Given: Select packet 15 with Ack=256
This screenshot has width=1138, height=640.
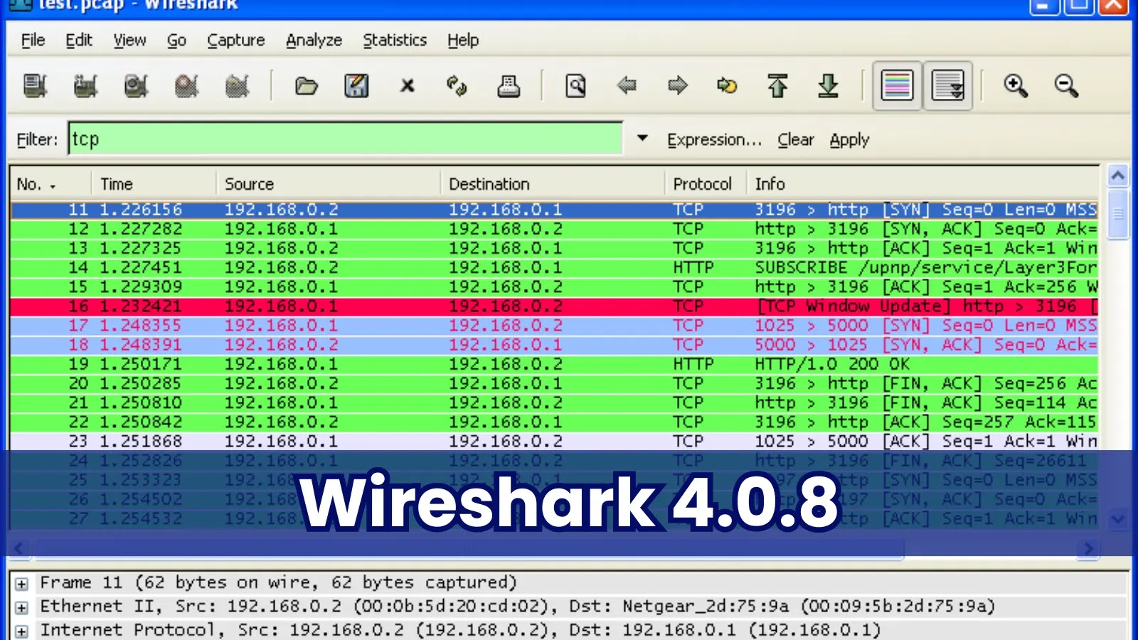Looking at the screenshot, I should (x=555, y=287).
